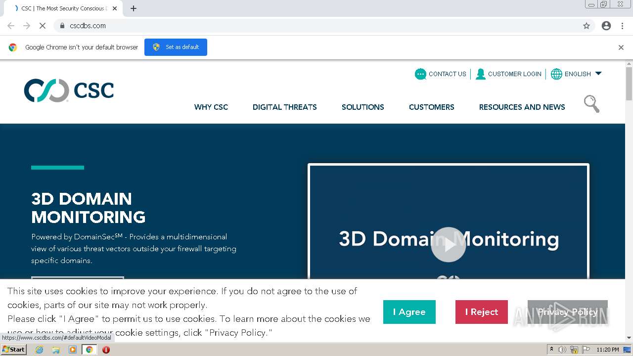
Task: Bookmark this page with the star icon
Action: (x=587, y=26)
